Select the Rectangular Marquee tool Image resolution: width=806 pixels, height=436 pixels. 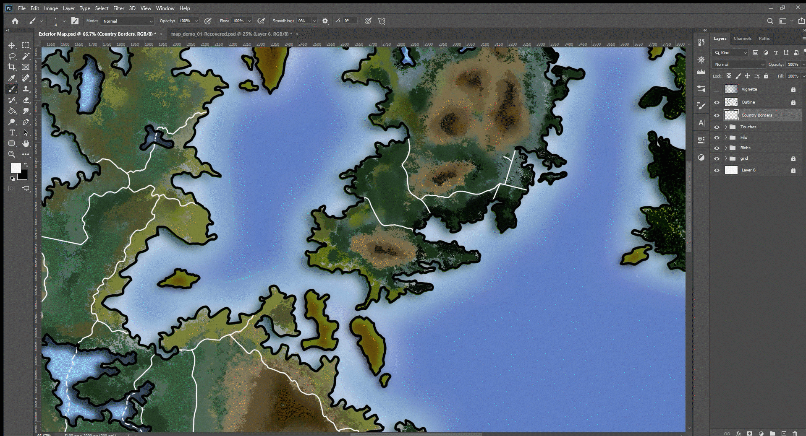pyautogui.click(x=26, y=45)
